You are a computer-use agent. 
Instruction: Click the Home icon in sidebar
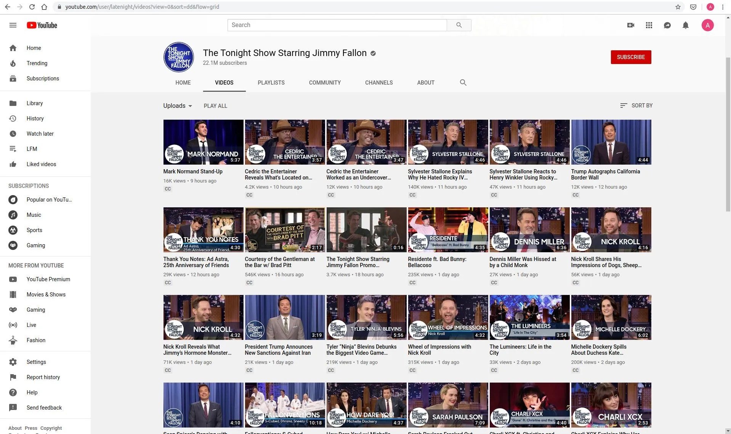coord(13,48)
